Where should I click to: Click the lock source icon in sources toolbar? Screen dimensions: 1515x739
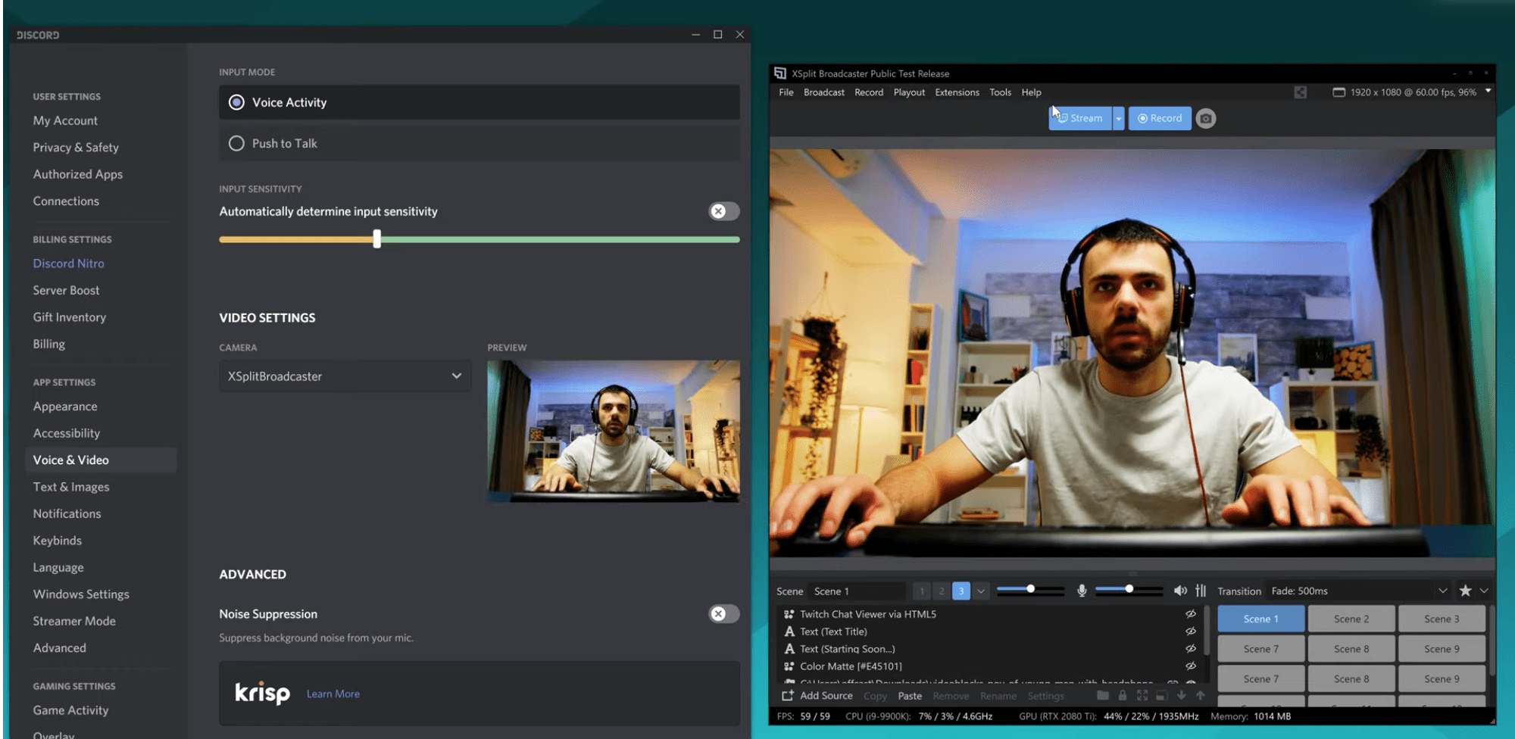click(1123, 695)
